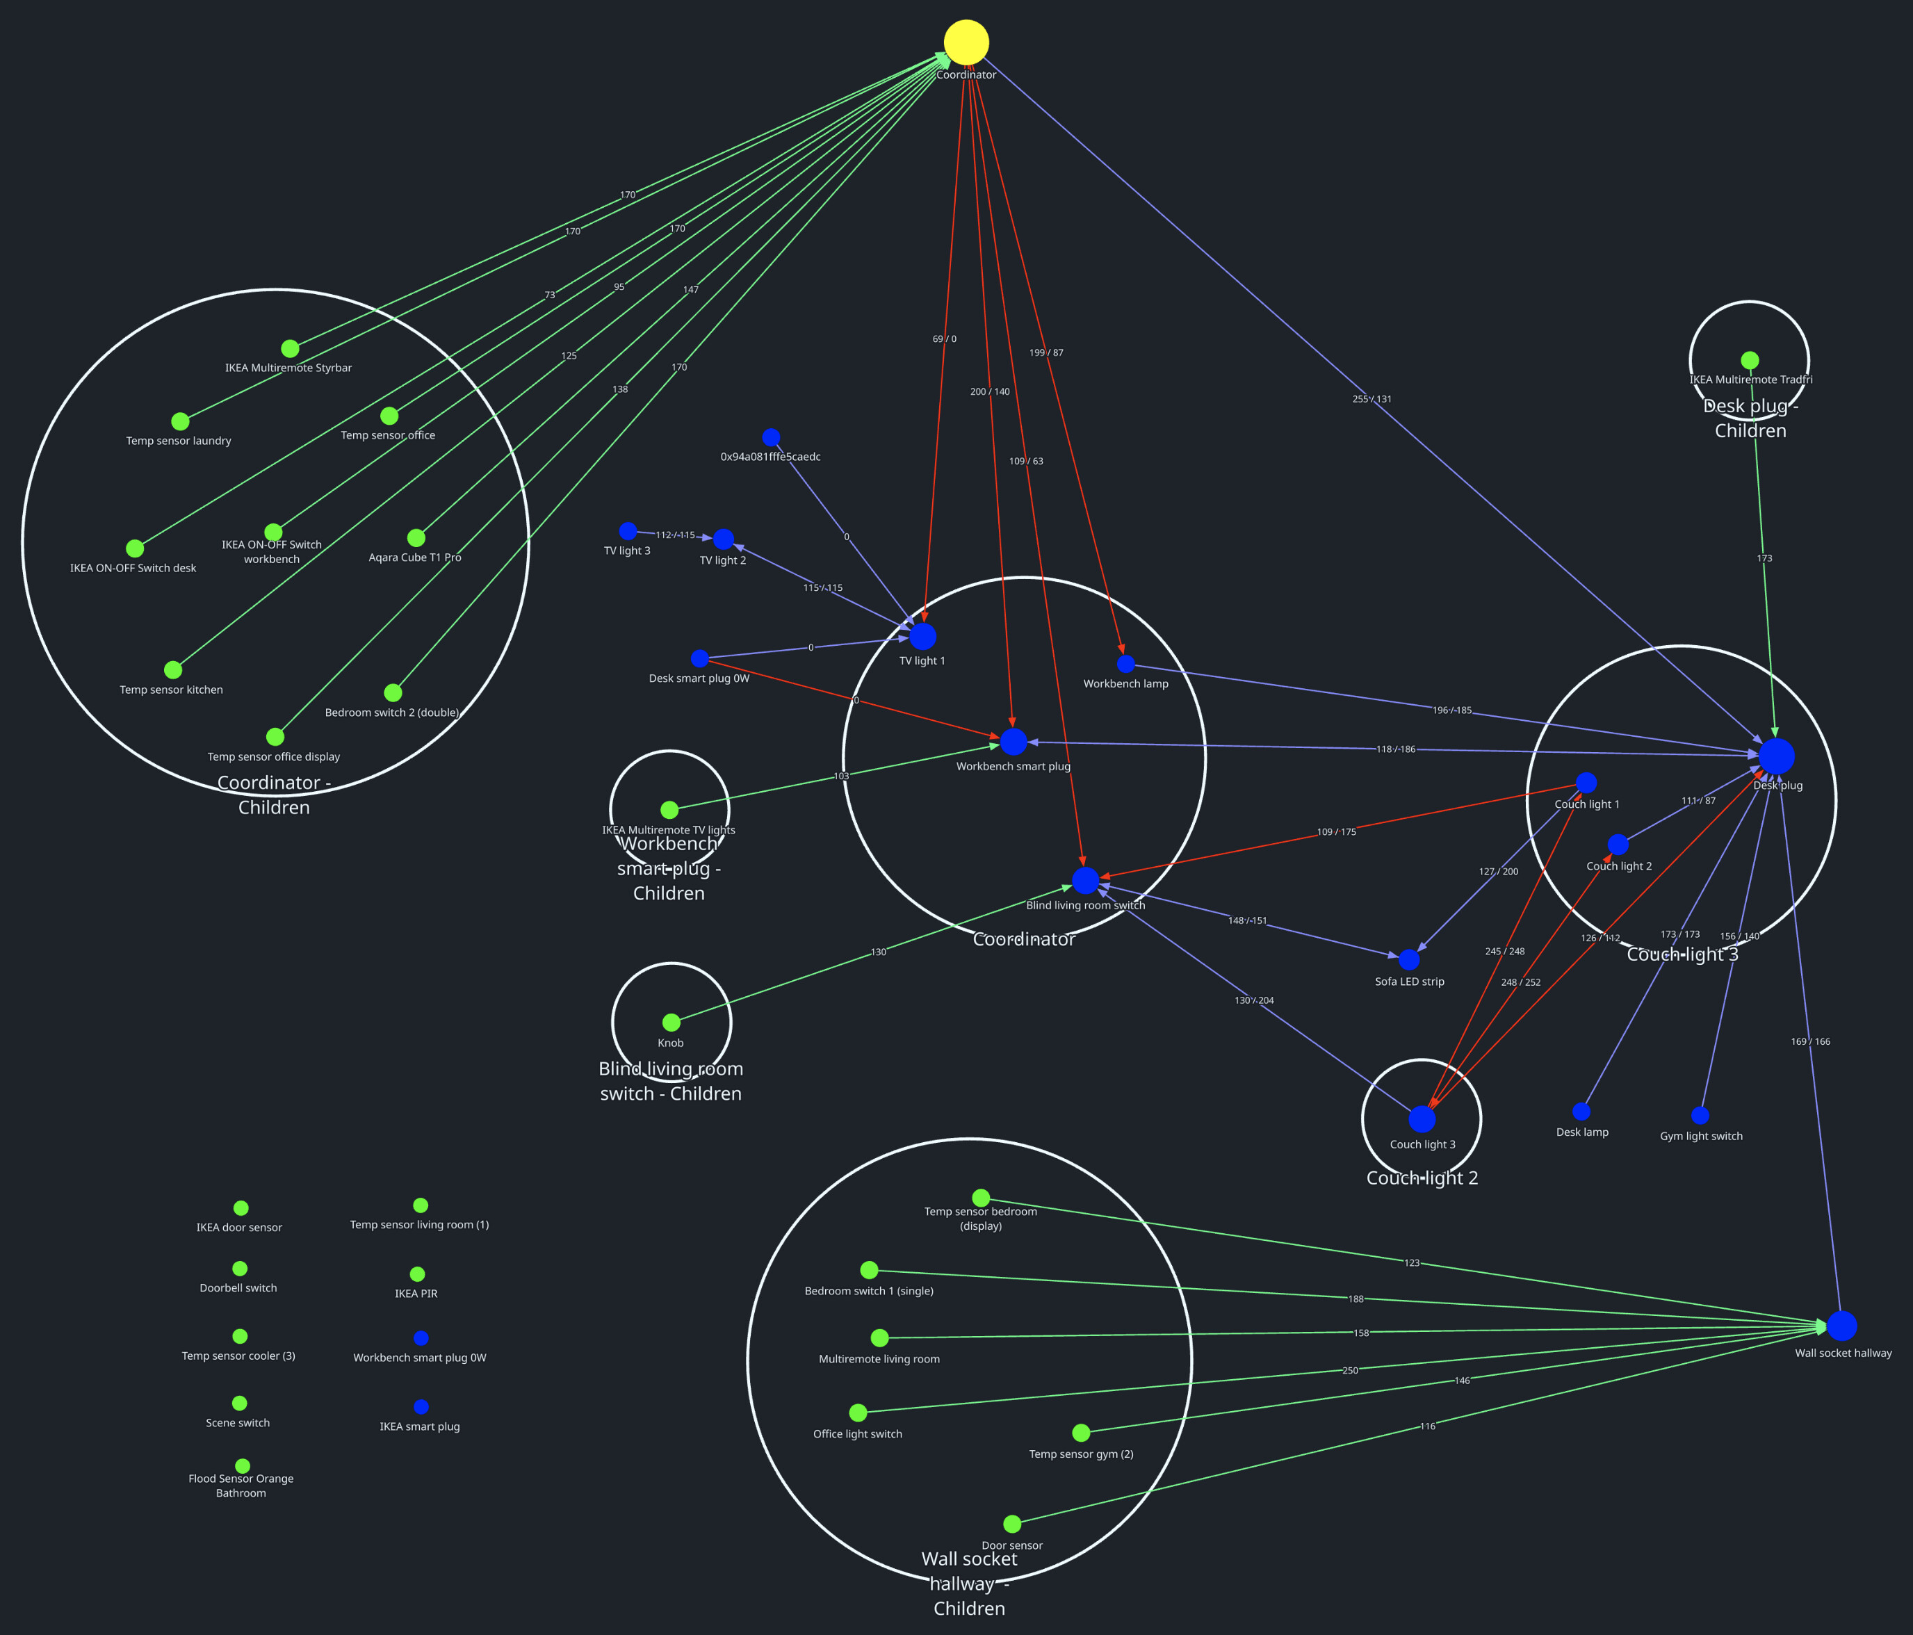Screen dimensions: 1913x1635
Task: Select the TV light 1 node
Action: click(923, 636)
